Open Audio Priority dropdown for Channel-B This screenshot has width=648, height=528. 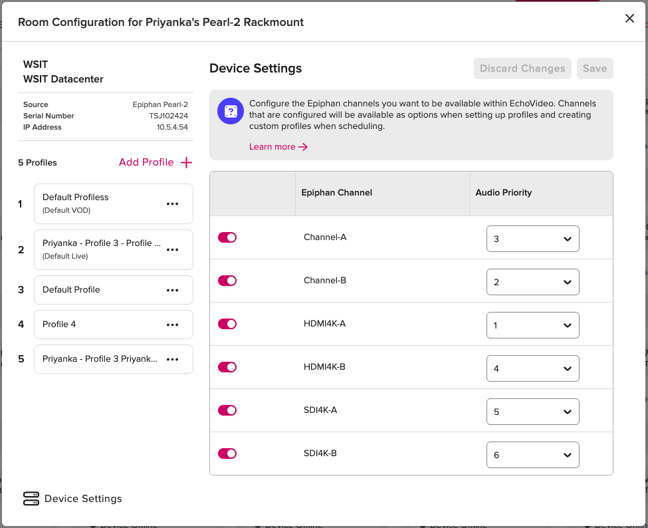(533, 282)
